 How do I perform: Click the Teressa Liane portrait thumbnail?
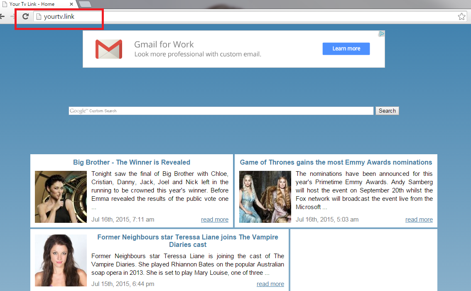(x=61, y=260)
